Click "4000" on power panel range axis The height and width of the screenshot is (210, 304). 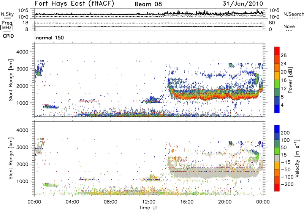(22, 52)
